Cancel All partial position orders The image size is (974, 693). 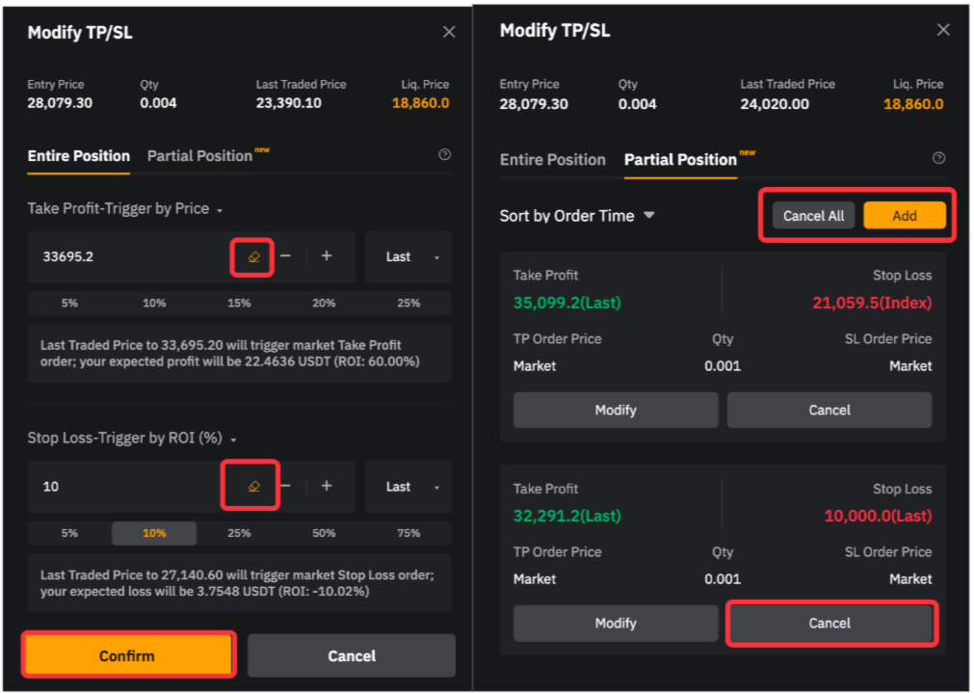[813, 216]
